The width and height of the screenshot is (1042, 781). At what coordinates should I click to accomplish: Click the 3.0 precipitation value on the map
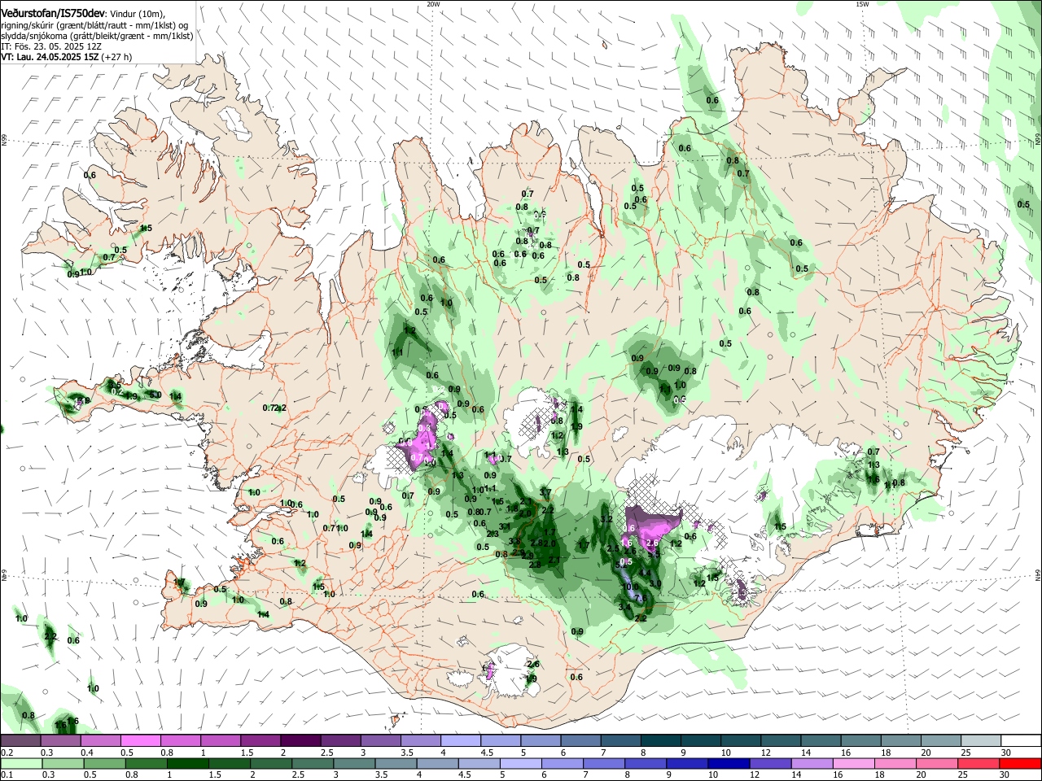655,583
